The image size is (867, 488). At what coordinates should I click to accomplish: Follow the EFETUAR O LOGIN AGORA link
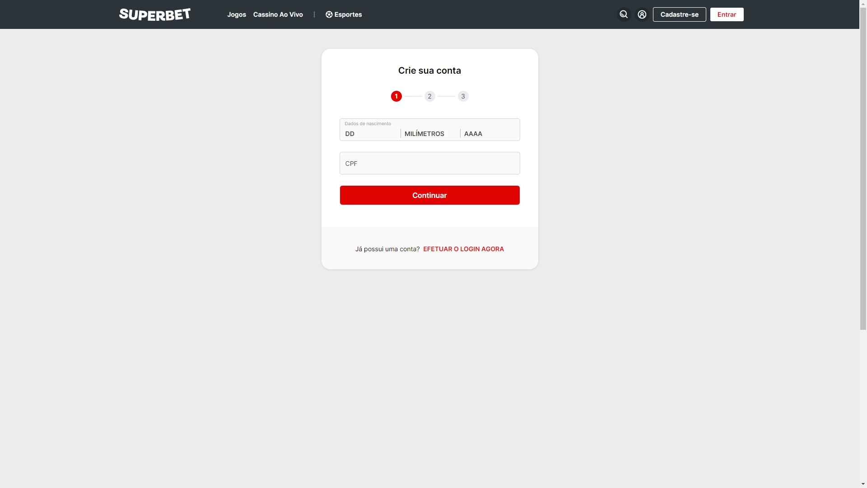click(x=463, y=249)
